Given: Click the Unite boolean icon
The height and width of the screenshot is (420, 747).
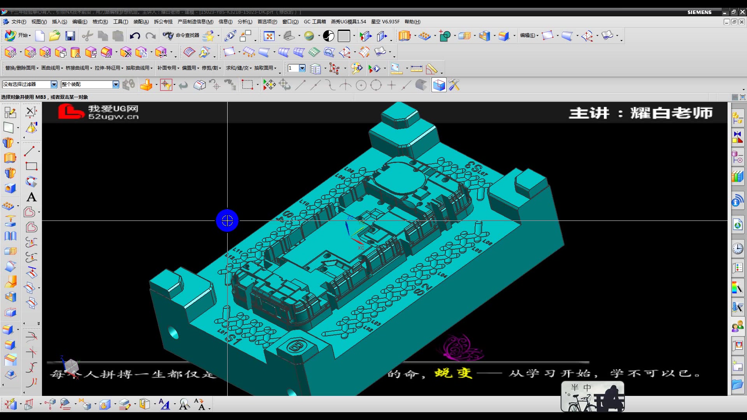Looking at the screenshot, I should [x=445, y=36].
